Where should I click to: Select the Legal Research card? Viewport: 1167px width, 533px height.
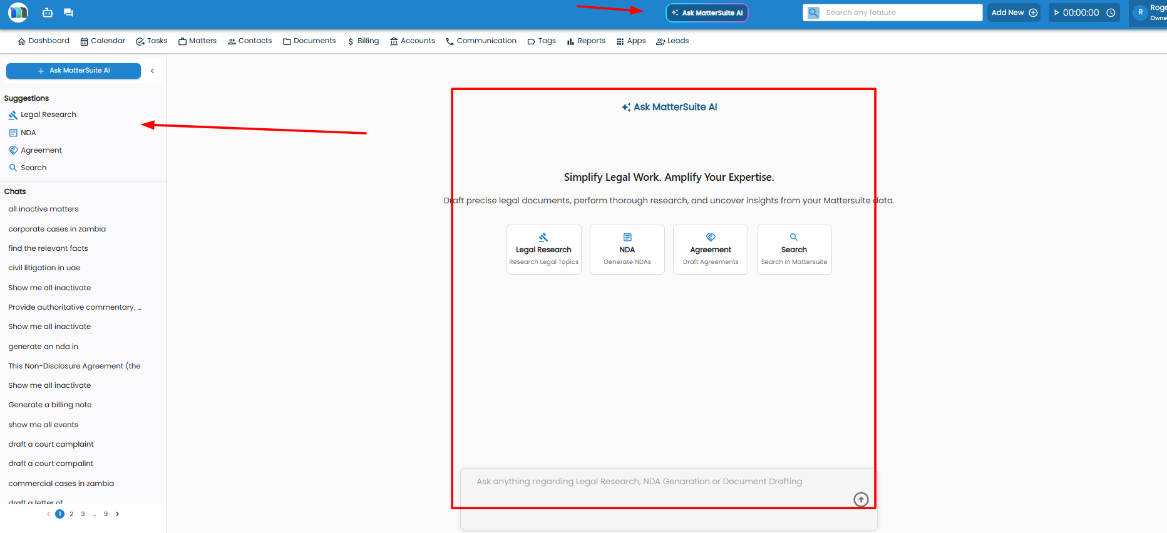(543, 250)
